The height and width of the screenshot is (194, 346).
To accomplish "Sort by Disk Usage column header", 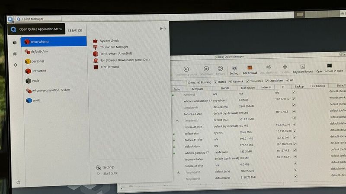I will coord(248,88).
